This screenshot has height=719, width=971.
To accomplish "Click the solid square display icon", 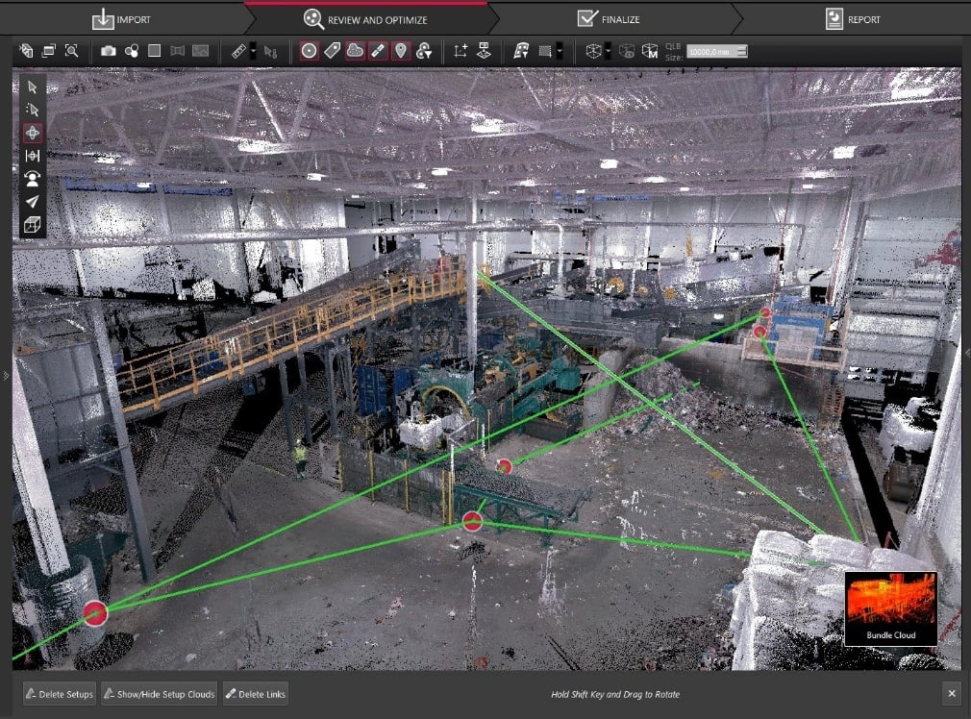I will pyautogui.click(x=154, y=51).
